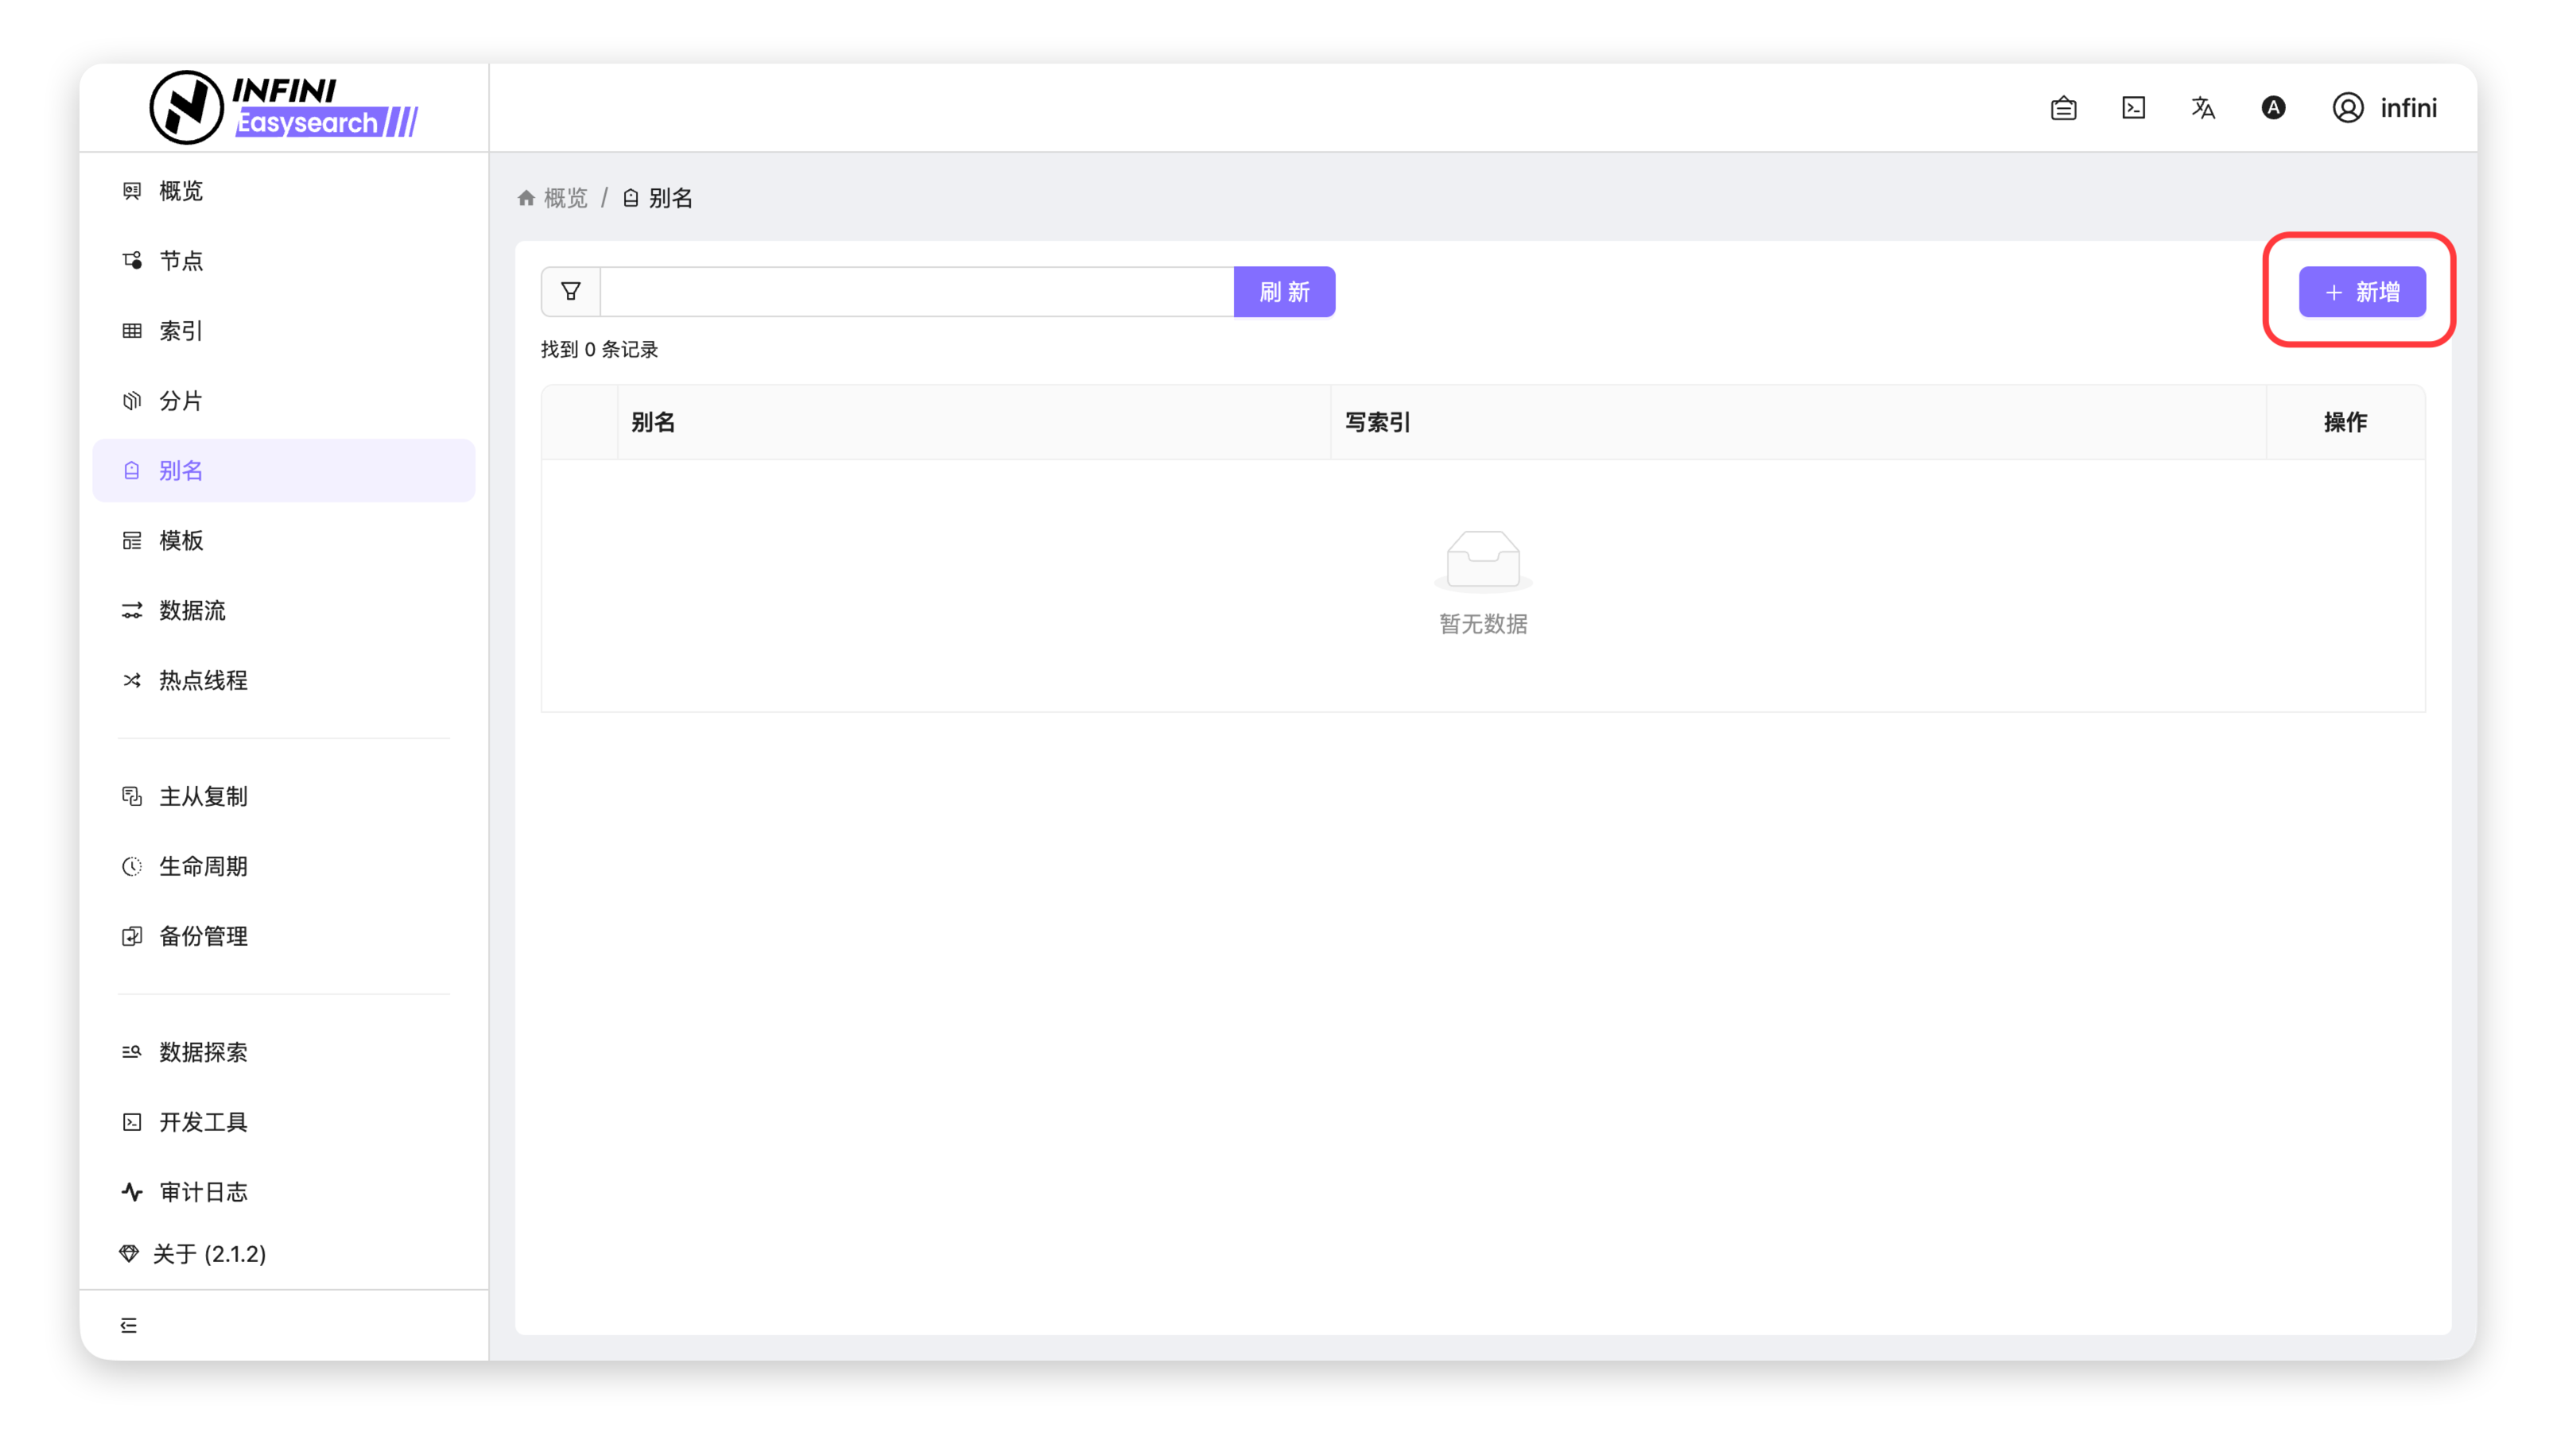Viewport: 2557px width, 1456px height.
Task: Click the INFINI Easysearch logo
Action: [284, 108]
